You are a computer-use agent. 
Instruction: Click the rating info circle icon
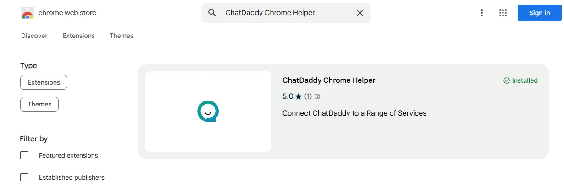(x=317, y=96)
